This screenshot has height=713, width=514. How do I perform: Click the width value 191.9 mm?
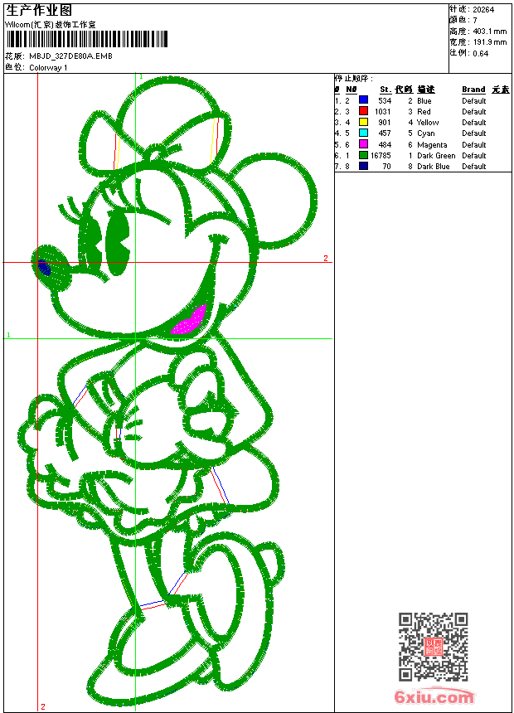click(x=489, y=42)
